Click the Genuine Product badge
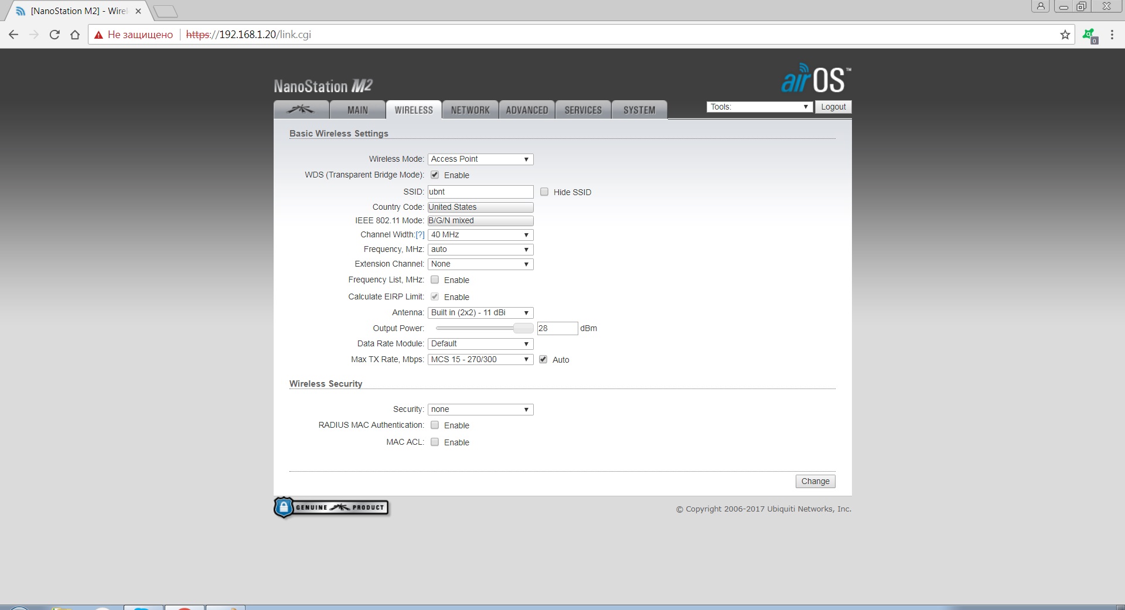 point(331,507)
